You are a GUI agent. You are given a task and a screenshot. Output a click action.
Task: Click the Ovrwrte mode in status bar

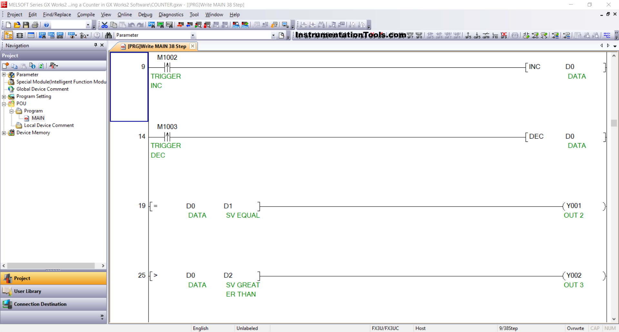pyautogui.click(x=575, y=328)
